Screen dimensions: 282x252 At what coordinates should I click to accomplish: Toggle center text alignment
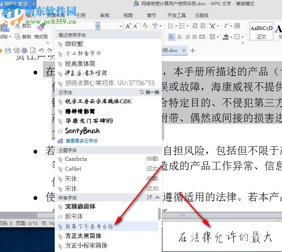(x=179, y=37)
